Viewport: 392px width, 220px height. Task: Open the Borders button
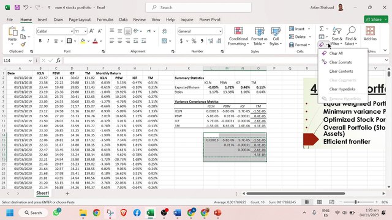69,41
